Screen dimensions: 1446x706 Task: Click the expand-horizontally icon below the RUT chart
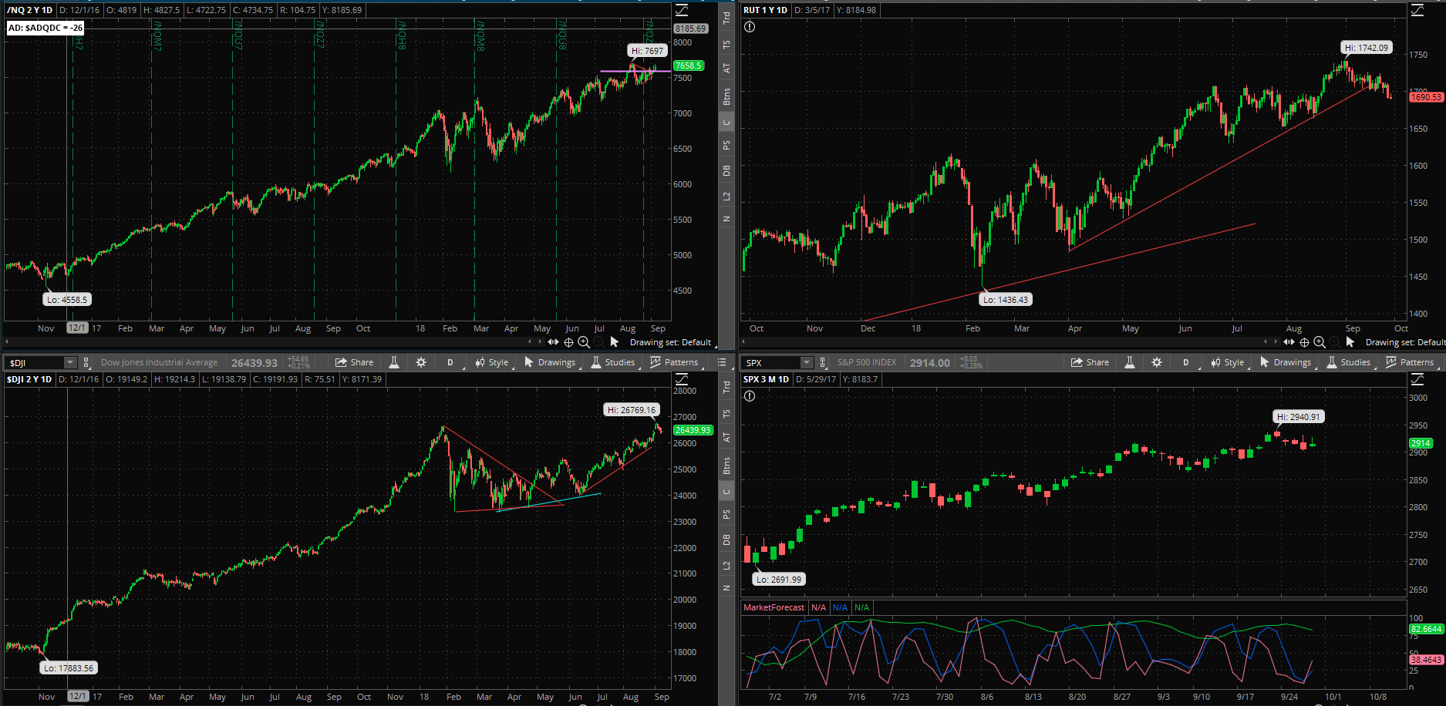pos(1289,341)
